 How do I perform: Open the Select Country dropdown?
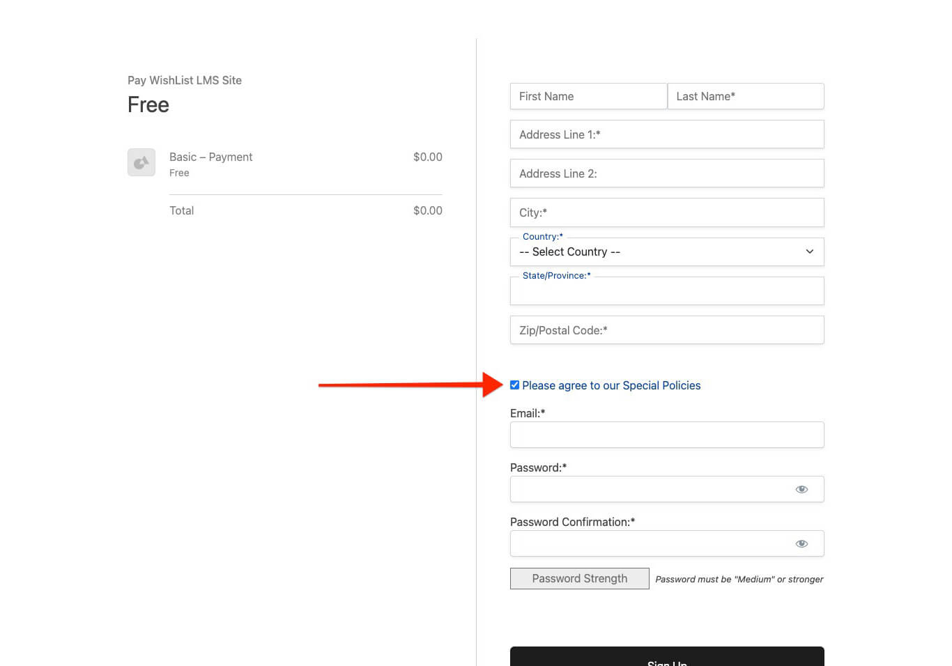tap(666, 251)
